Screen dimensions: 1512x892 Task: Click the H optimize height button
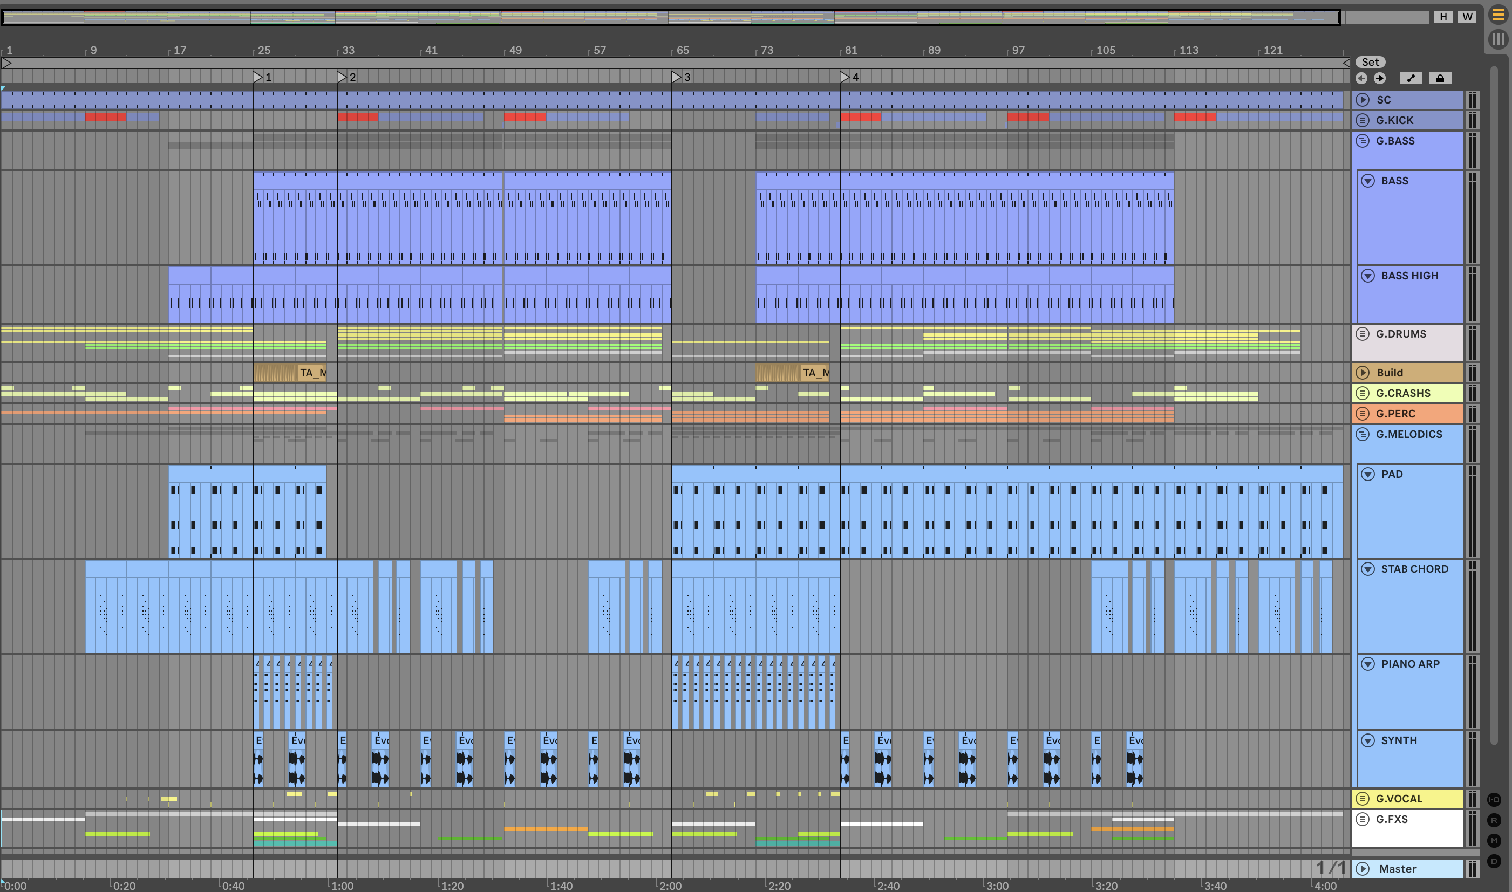point(1443,17)
